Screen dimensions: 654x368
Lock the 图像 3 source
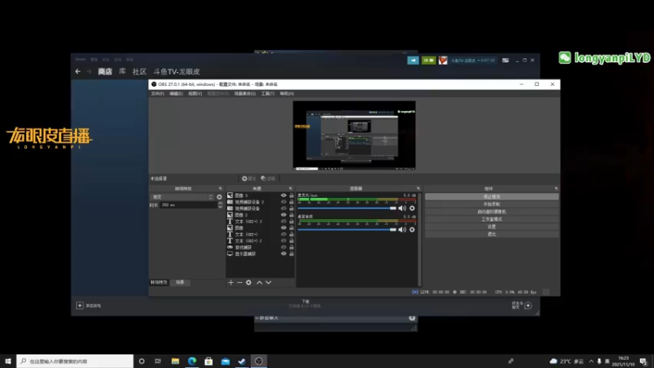pyautogui.click(x=292, y=195)
